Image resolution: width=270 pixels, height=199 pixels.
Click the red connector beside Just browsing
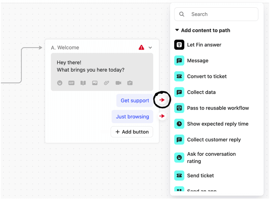[x=162, y=116]
